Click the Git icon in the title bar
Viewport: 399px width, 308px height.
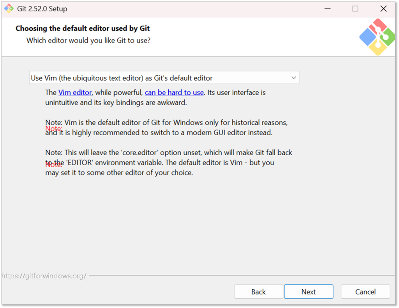coord(9,9)
